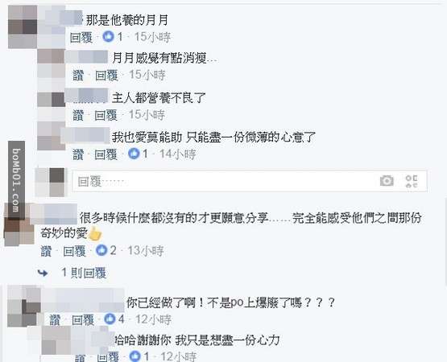This screenshot has width=447, height=362.
Task: Like the 月月感覺有點消瘦 comment
Action: point(78,76)
